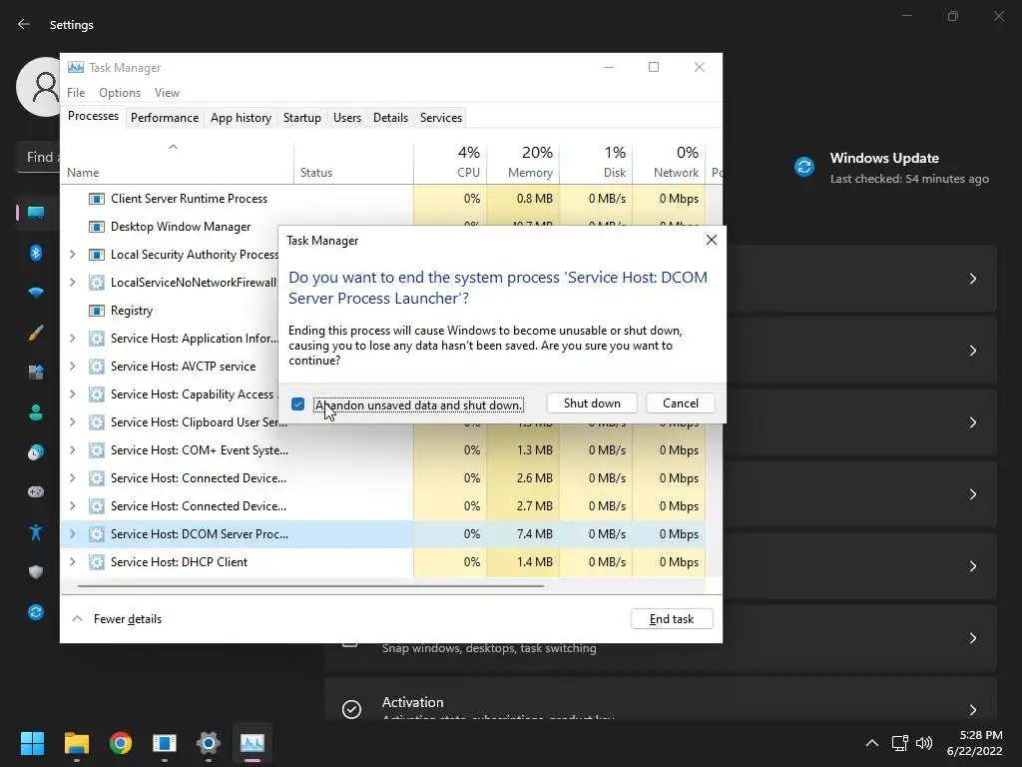The width and height of the screenshot is (1022, 767).
Task: Open Network & internet in Settings sidebar
Action: pyautogui.click(x=36, y=293)
